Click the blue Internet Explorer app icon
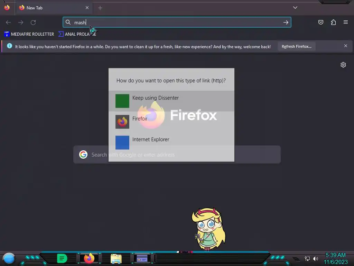 [x=122, y=142]
